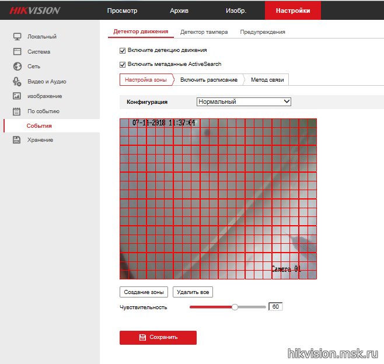Open Система in the sidebar
Image resolution: width=384 pixels, height=364 pixels.
[39, 52]
